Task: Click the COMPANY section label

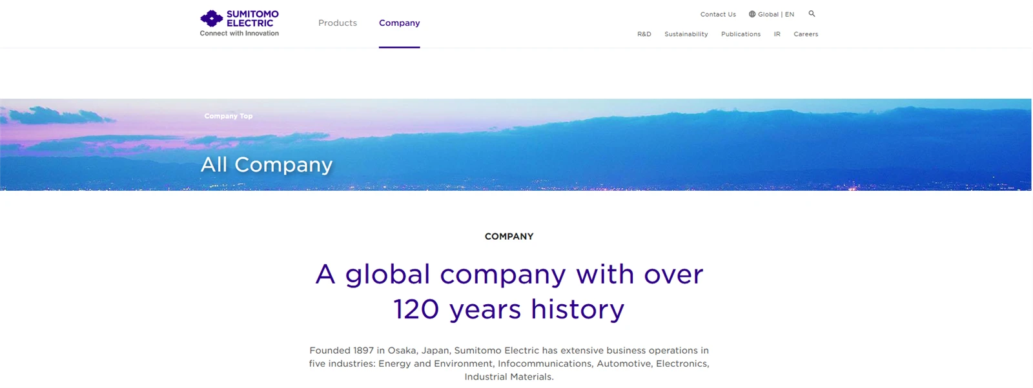Action: tap(509, 237)
